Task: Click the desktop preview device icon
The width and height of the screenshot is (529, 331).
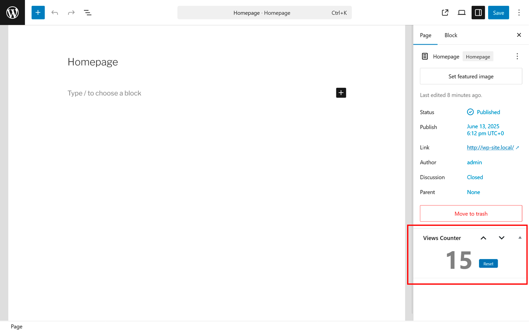Action: click(x=462, y=12)
